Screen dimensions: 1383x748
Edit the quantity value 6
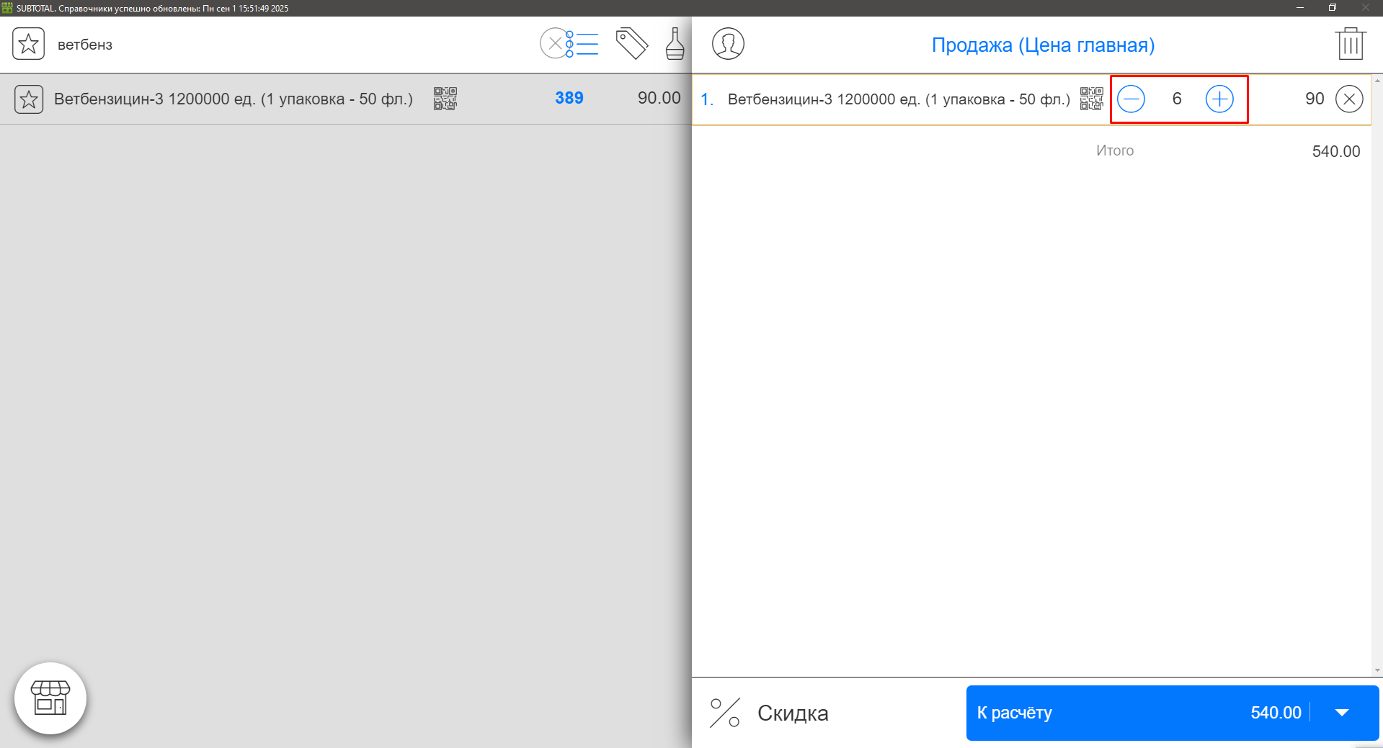[1176, 99]
